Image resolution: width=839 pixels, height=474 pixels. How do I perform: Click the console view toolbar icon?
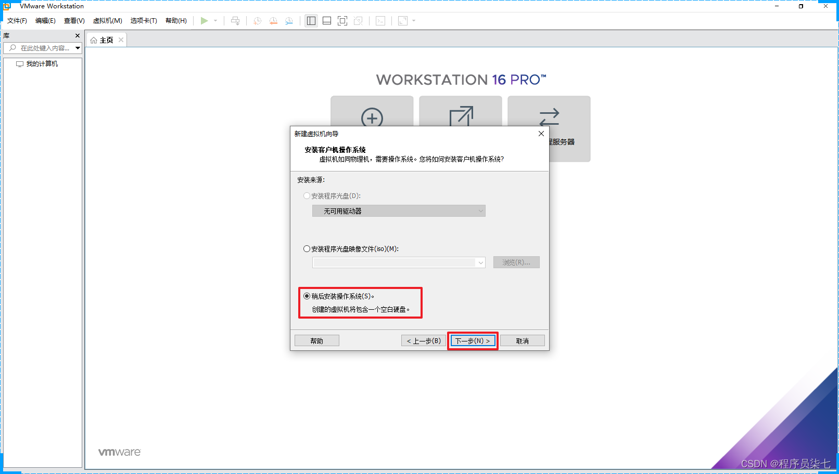pyautogui.click(x=380, y=21)
